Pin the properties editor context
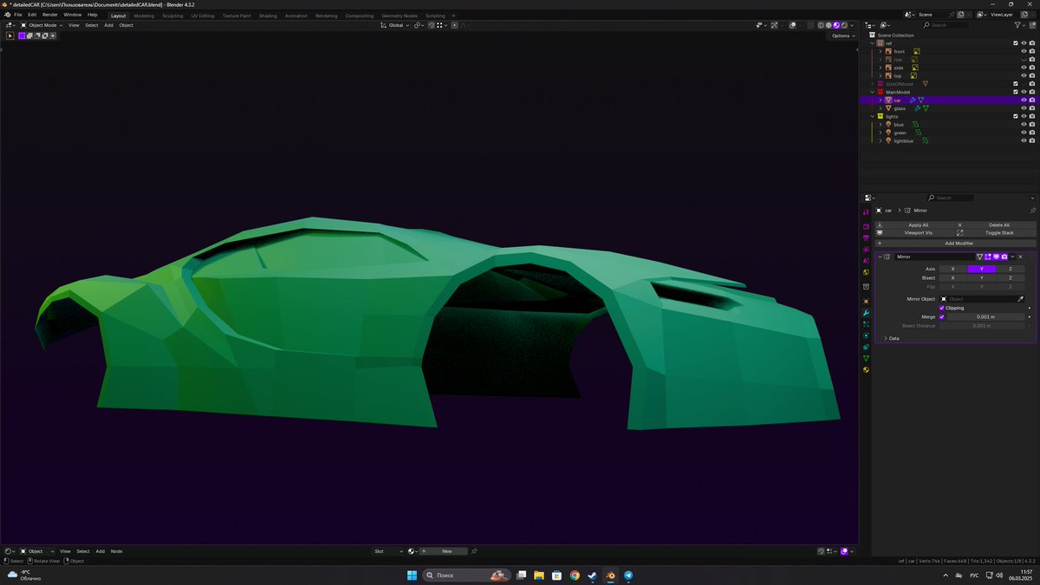 click(1032, 210)
